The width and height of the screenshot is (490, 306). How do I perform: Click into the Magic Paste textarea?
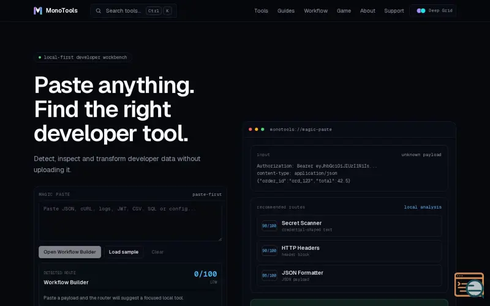130,222
